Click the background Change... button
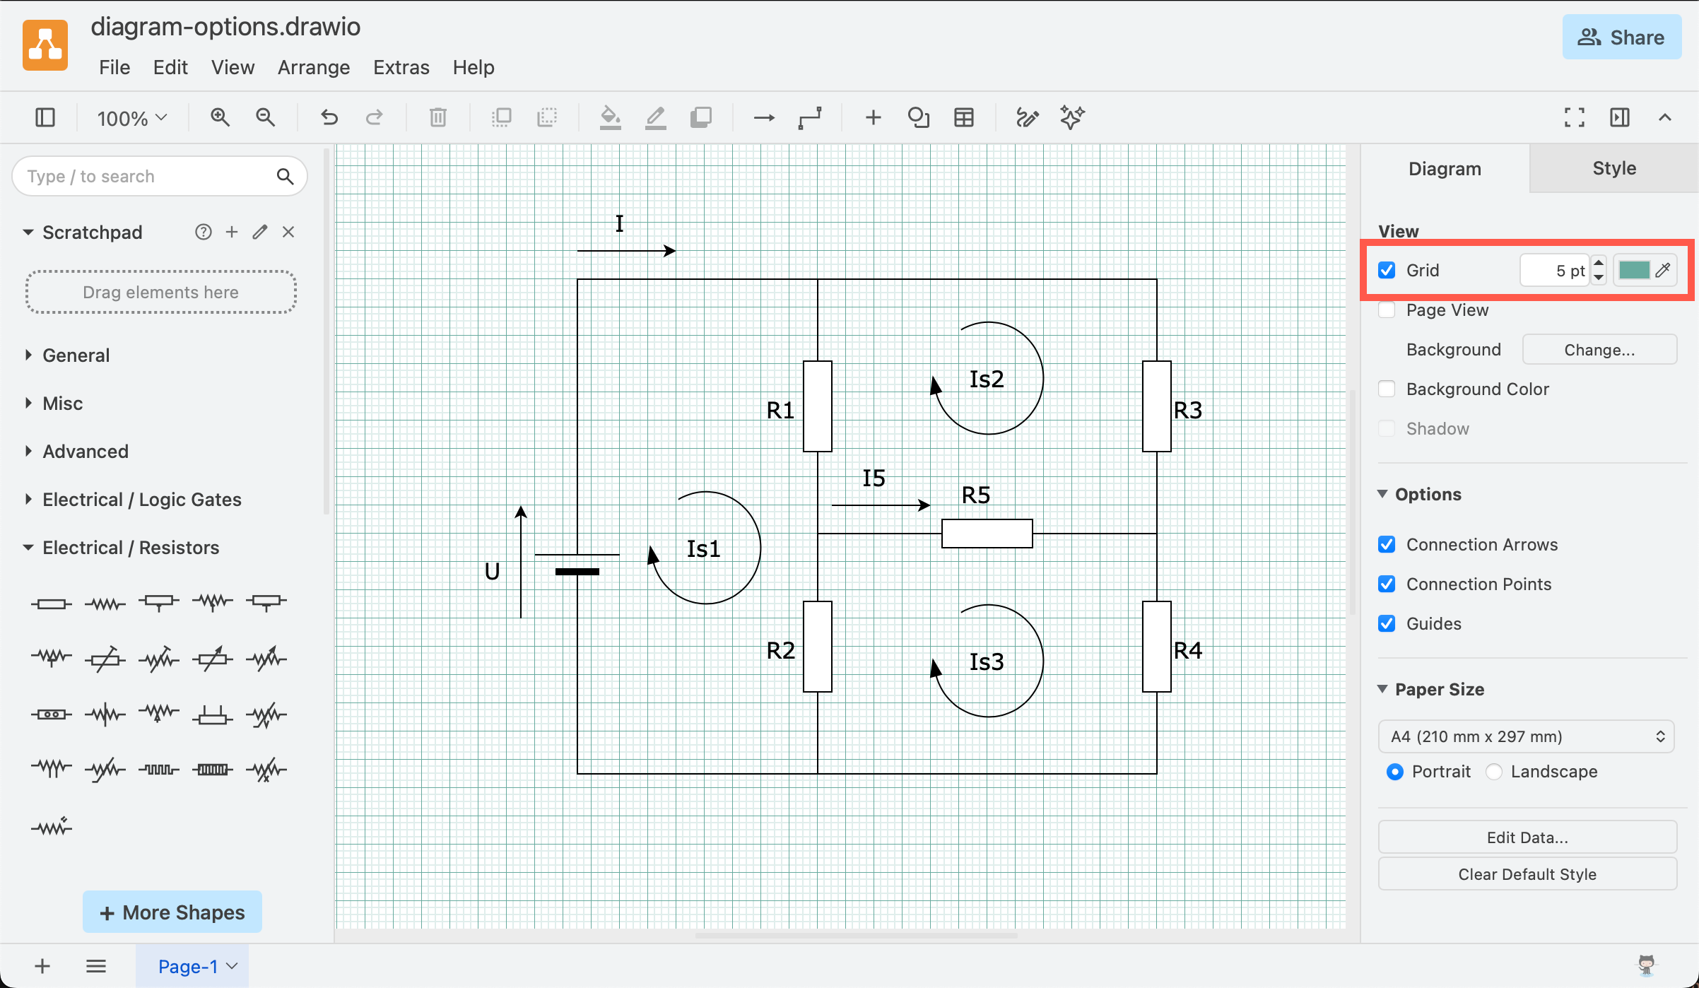This screenshot has height=988, width=1699. 1599,350
